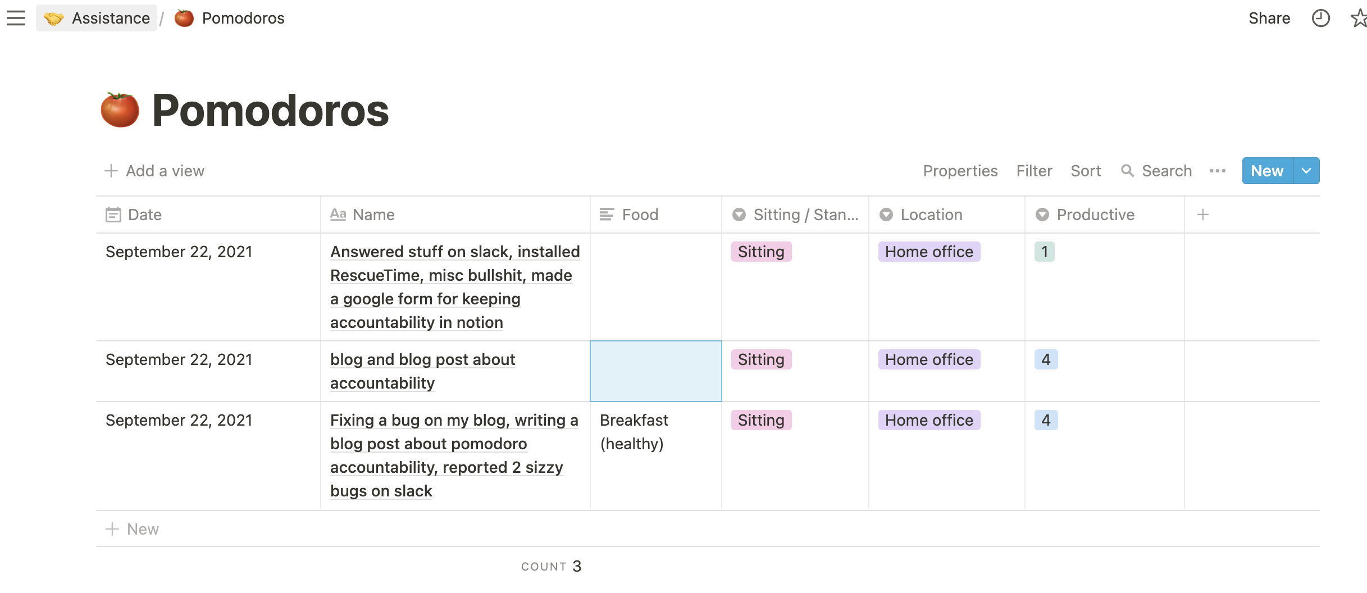1367x593 pixels.
Task: Open the Sort menu
Action: [1086, 171]
